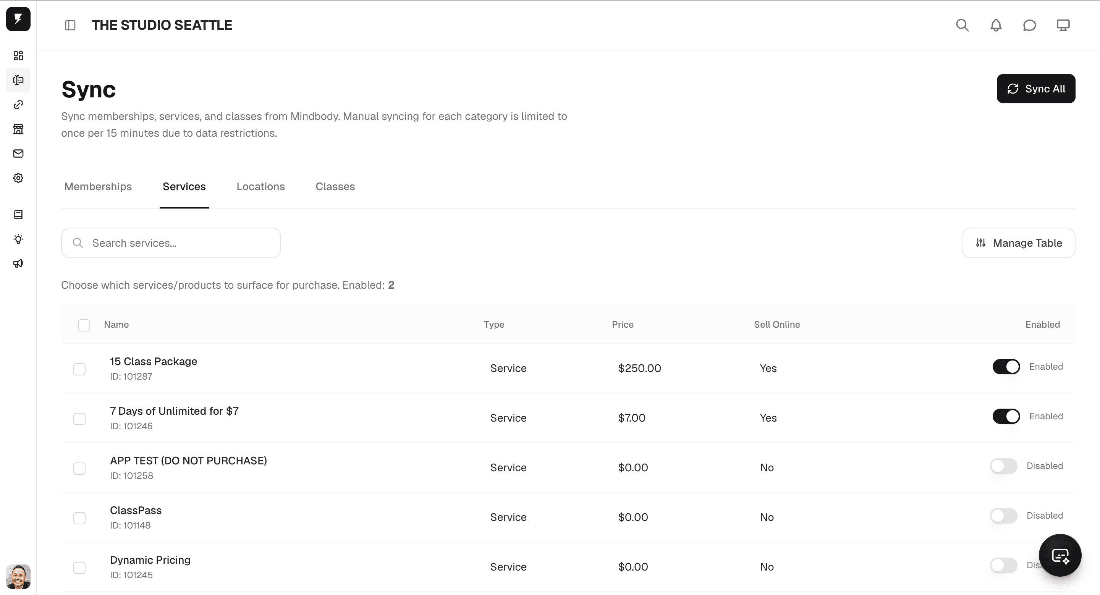Click the ClassPass service name
Viewport: 1100px width, 595px height.
click(136, 511)
